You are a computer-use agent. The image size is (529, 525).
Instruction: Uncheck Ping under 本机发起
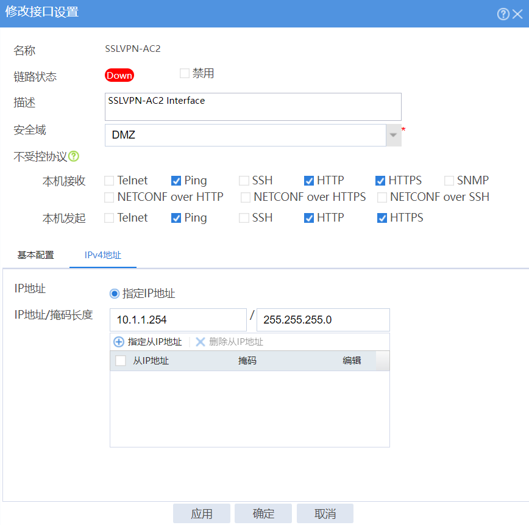[176, 218]
